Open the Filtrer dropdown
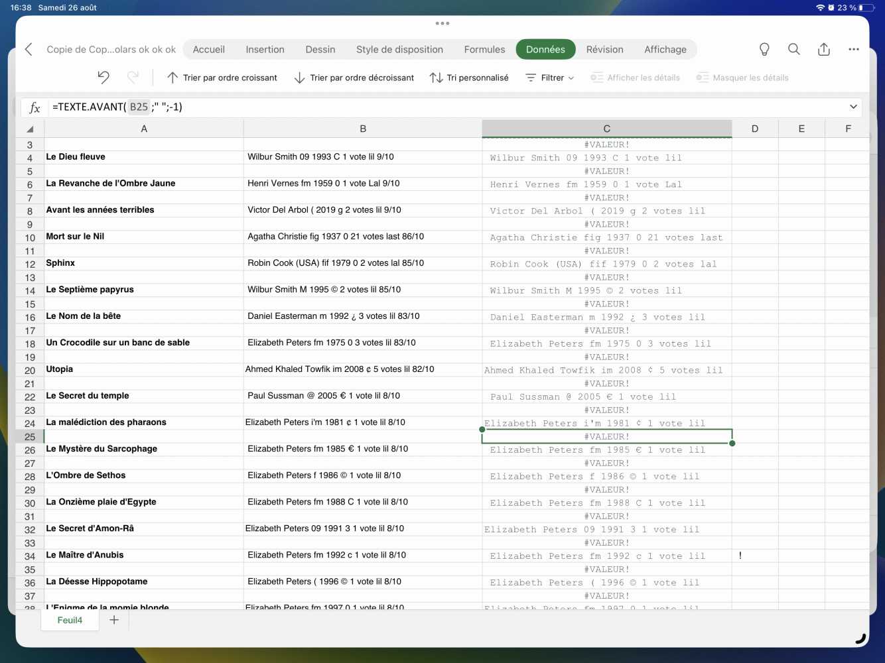Viewport: 885px width, 663px height. [550, 78]
